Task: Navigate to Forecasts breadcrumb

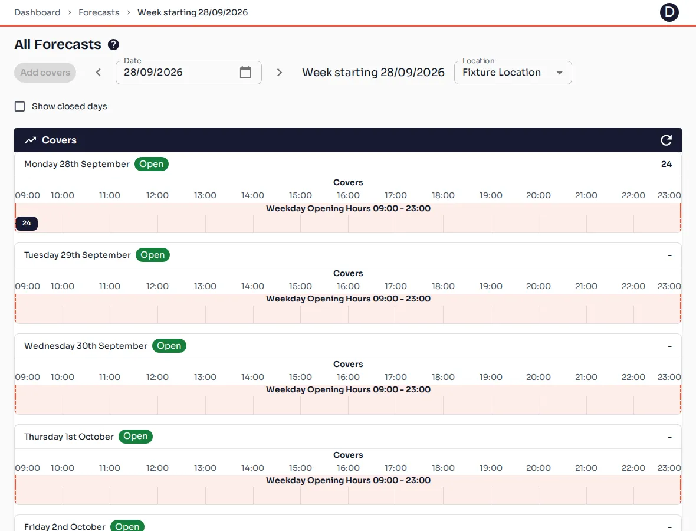Action: tap(99, 12)
